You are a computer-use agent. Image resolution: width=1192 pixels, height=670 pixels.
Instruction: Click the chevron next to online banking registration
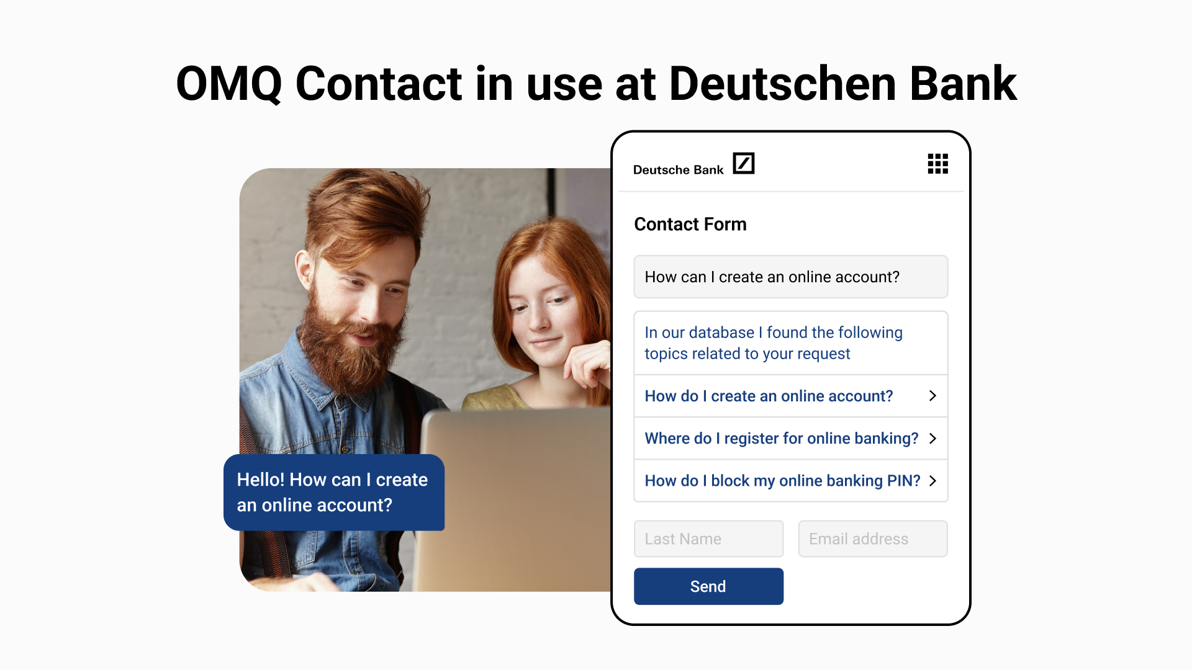point(933,437)
